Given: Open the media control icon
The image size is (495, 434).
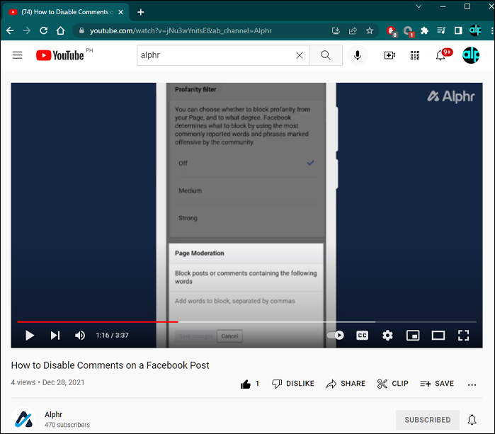Looking at the screenshot, I should (441, 30).
